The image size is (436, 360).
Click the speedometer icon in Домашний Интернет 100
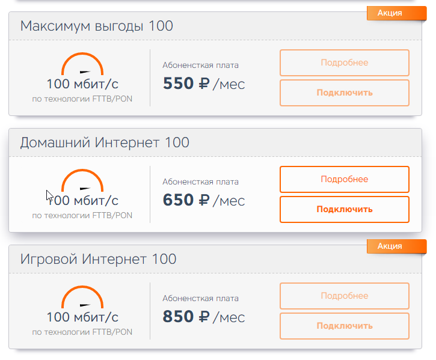point(82,180)
